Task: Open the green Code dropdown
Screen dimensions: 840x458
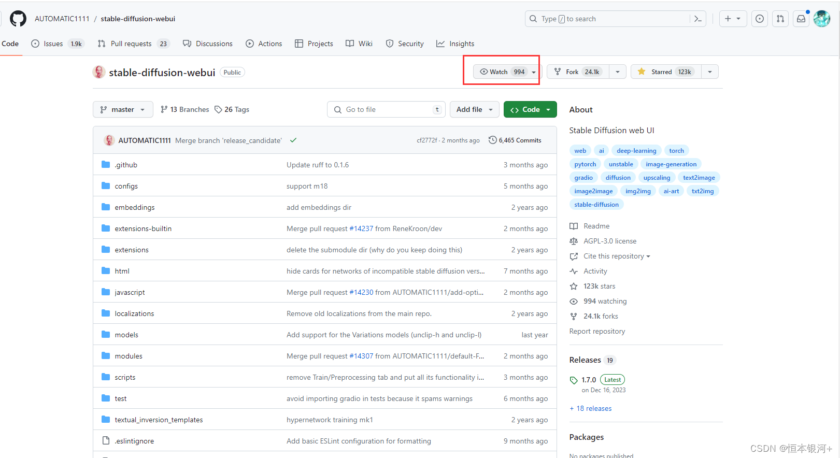Action: [x=530, y=109]
